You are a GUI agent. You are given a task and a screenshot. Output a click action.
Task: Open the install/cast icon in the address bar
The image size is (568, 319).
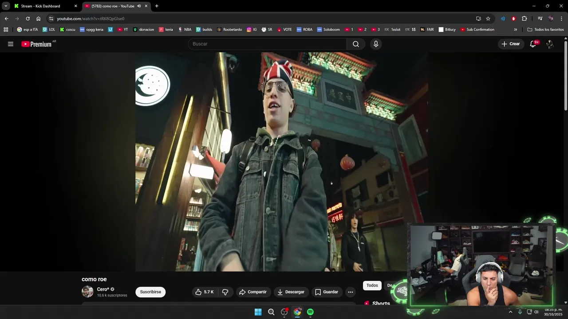[x=478, y=19]
